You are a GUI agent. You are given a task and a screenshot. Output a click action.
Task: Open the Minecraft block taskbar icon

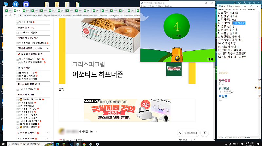click(x=64, y=144)
